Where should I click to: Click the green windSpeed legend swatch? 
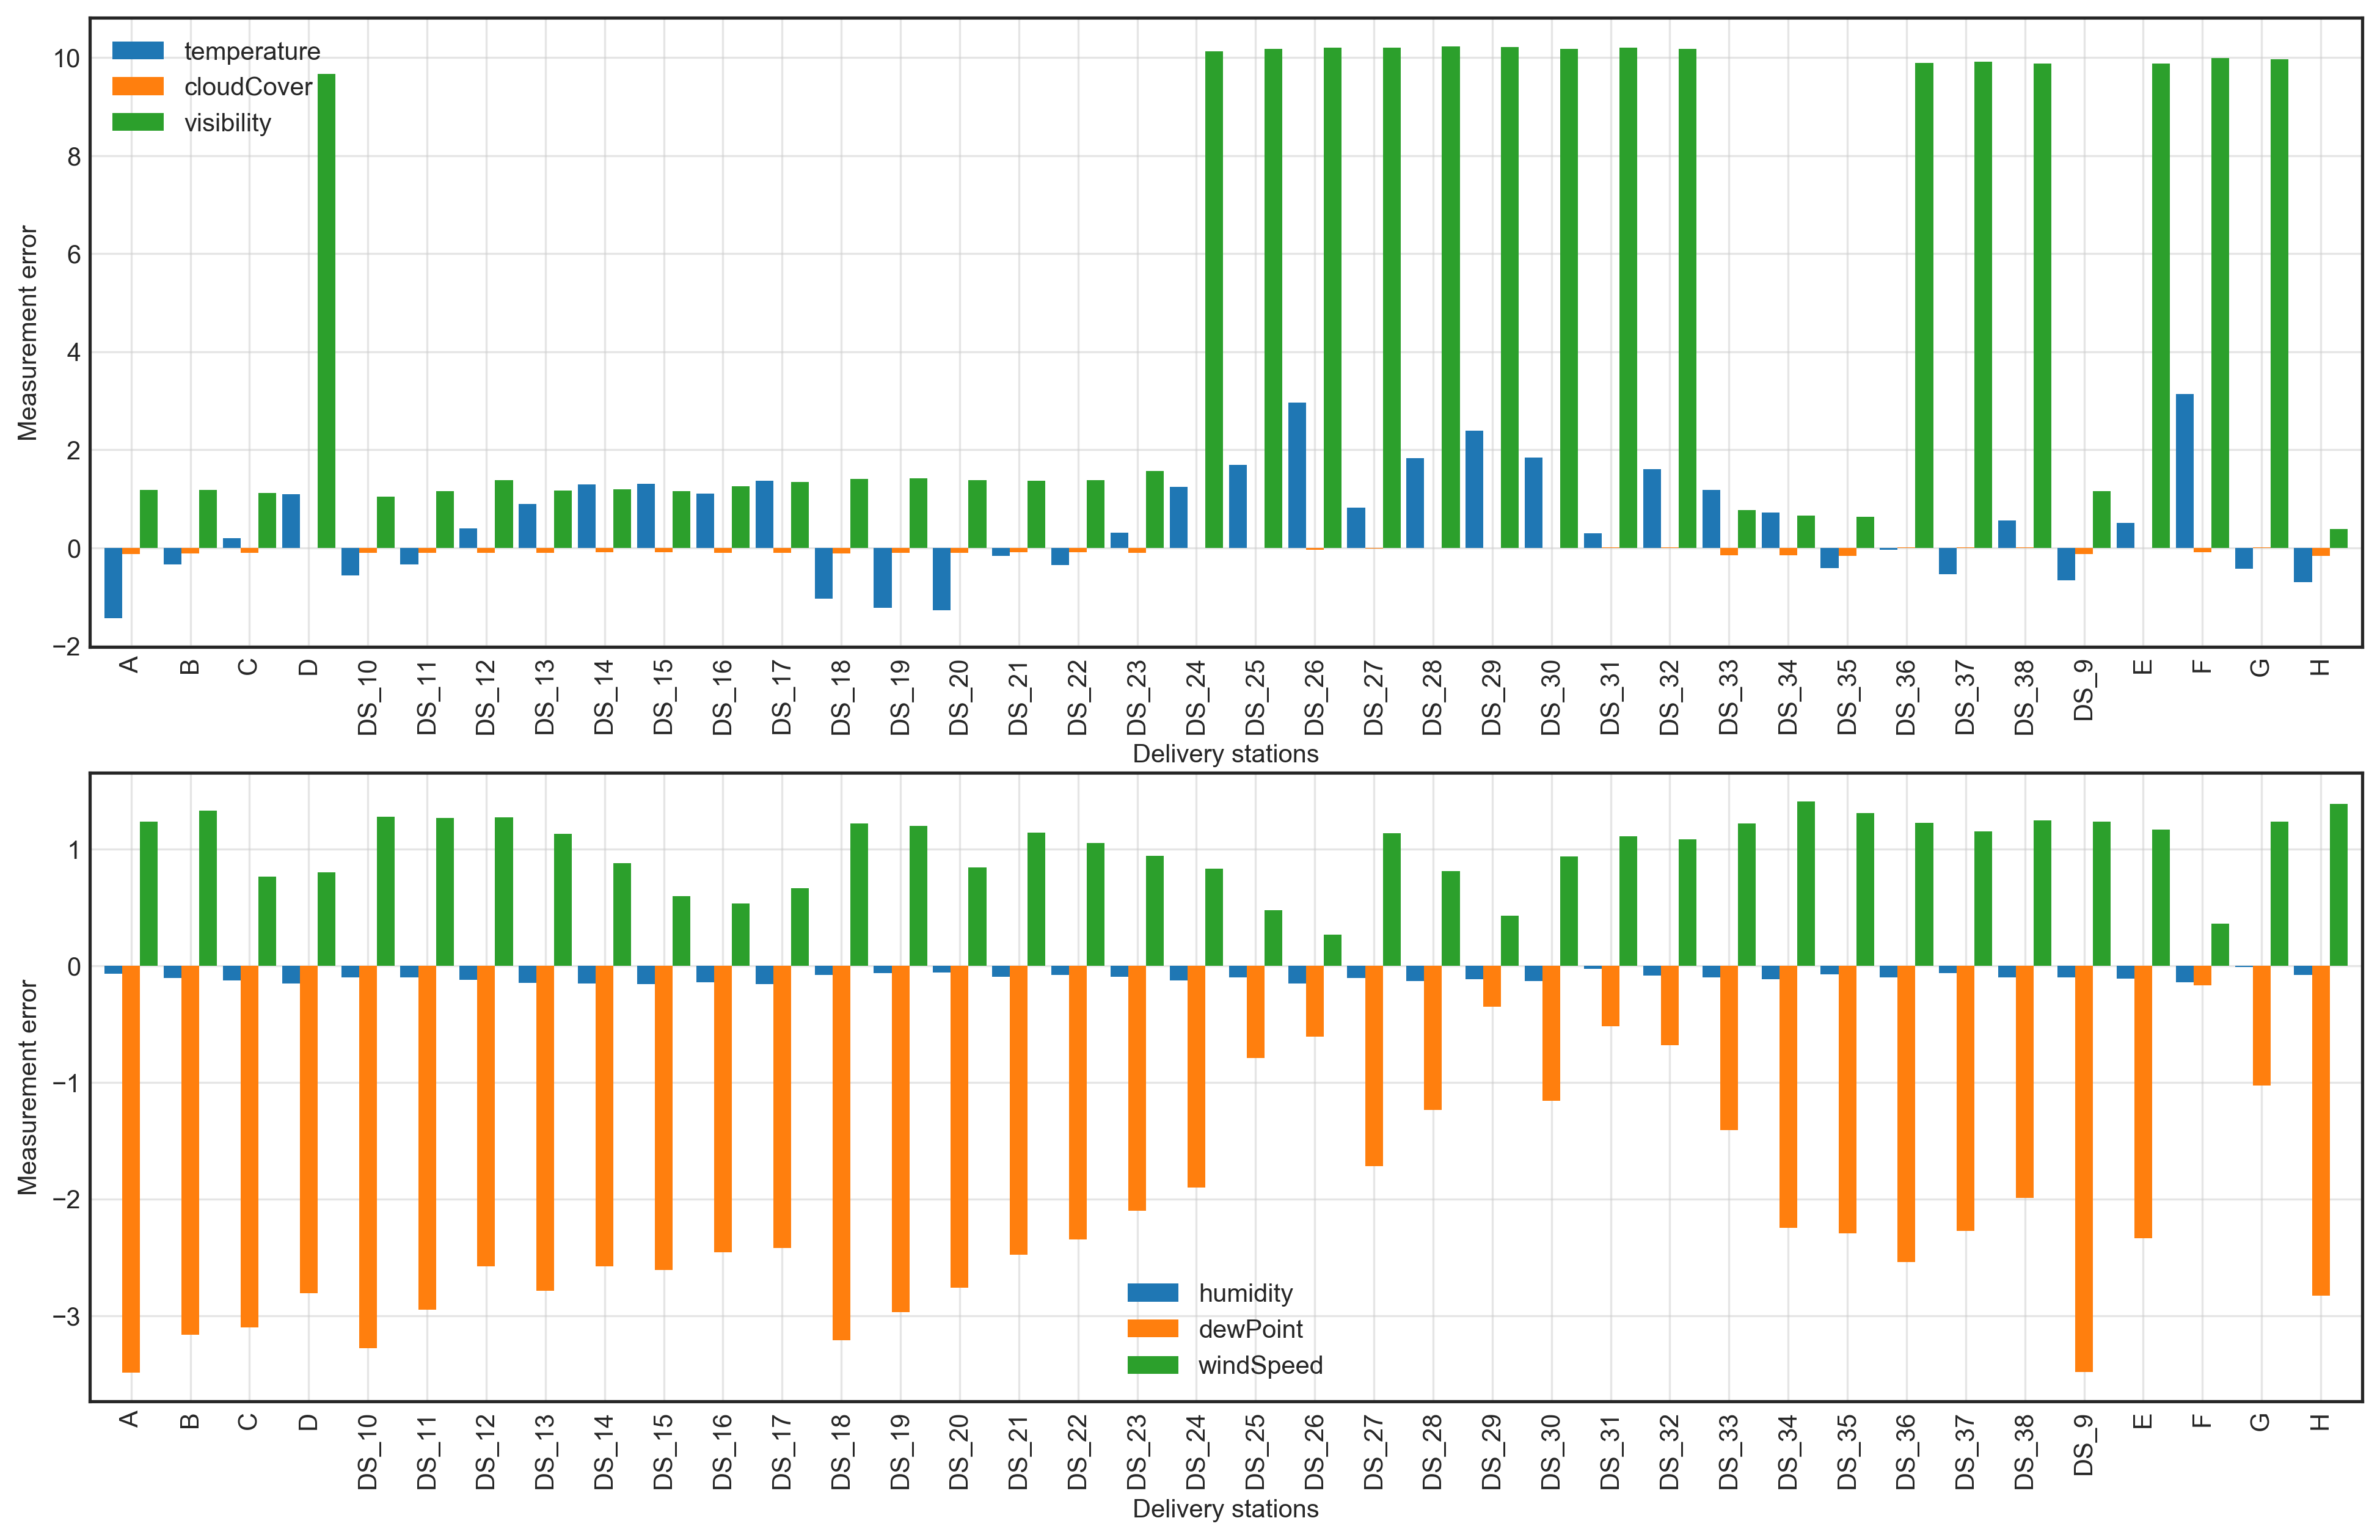click(x=1152, y=1365)
